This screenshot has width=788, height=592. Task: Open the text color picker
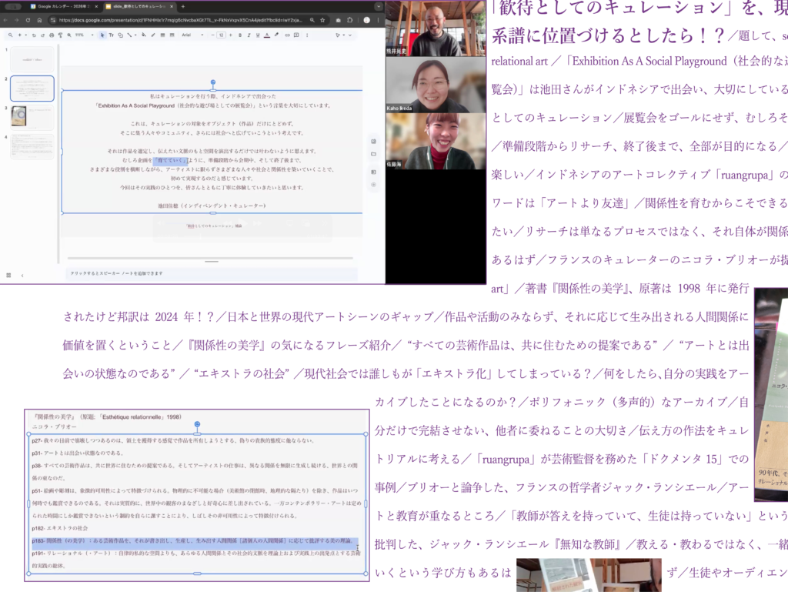[x=267, y=35]
